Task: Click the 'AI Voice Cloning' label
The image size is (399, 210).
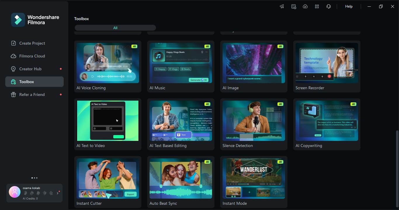Action: point(91,88)
